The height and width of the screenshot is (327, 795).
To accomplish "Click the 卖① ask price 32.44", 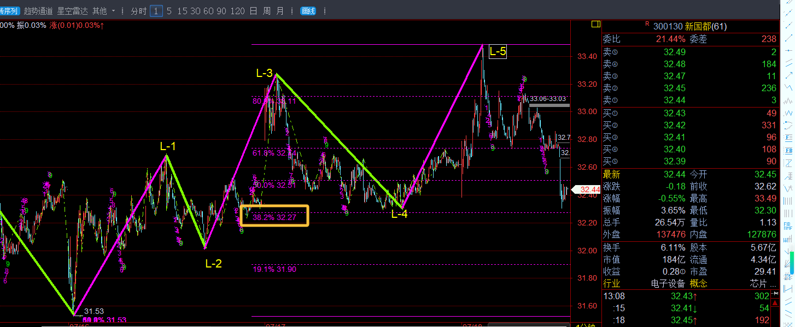I will point(674,100).
